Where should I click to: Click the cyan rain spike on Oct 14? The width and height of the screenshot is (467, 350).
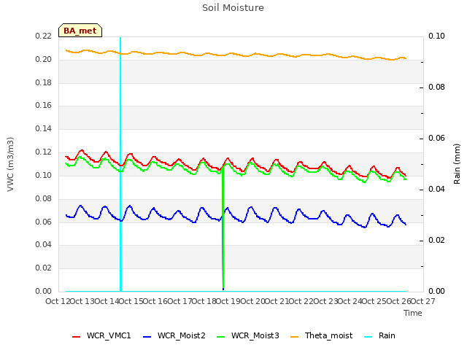pos(120,163)
